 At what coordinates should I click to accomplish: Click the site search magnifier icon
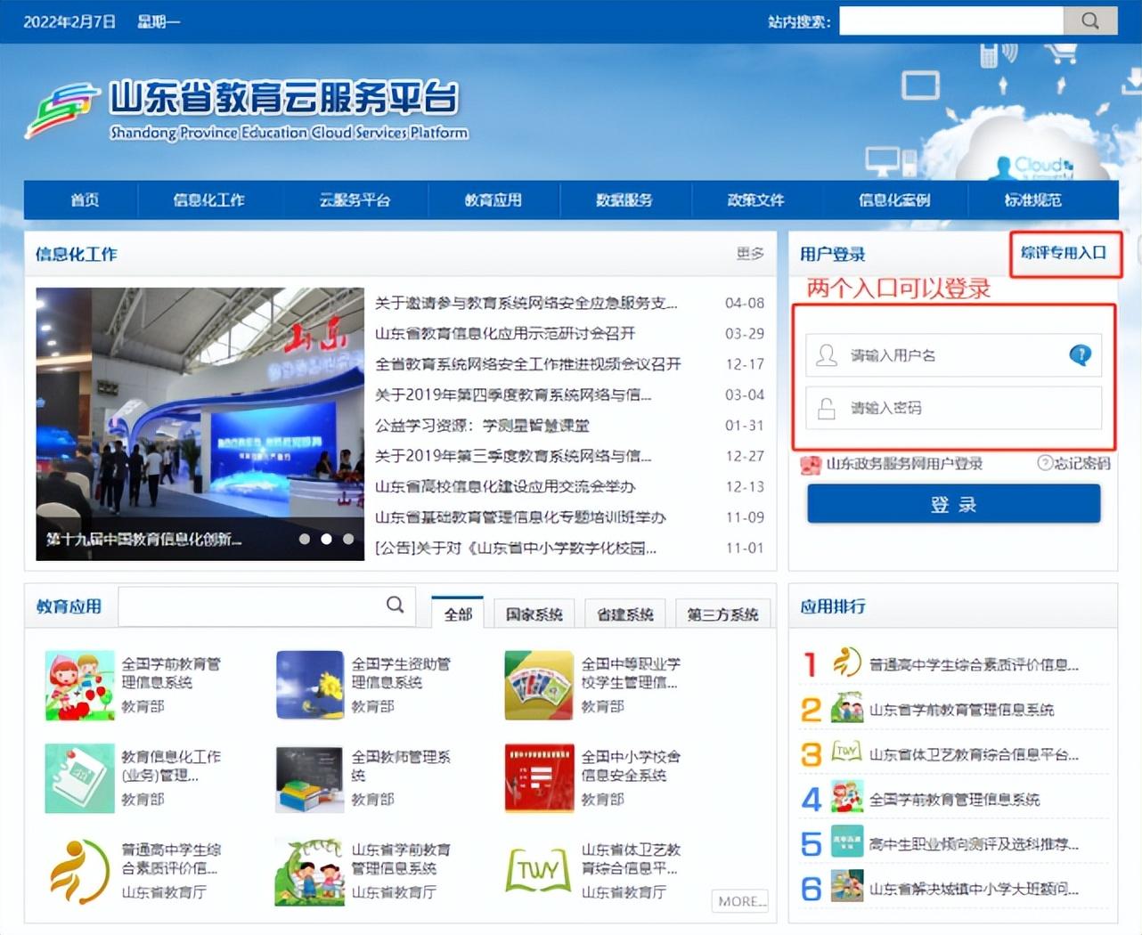pos(1090,20)
